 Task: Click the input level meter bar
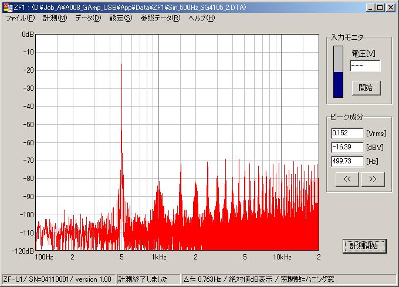click(x=338, y=71)
